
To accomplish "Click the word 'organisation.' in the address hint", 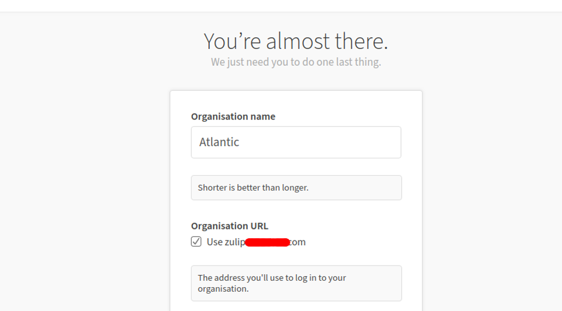I will 223,289.
